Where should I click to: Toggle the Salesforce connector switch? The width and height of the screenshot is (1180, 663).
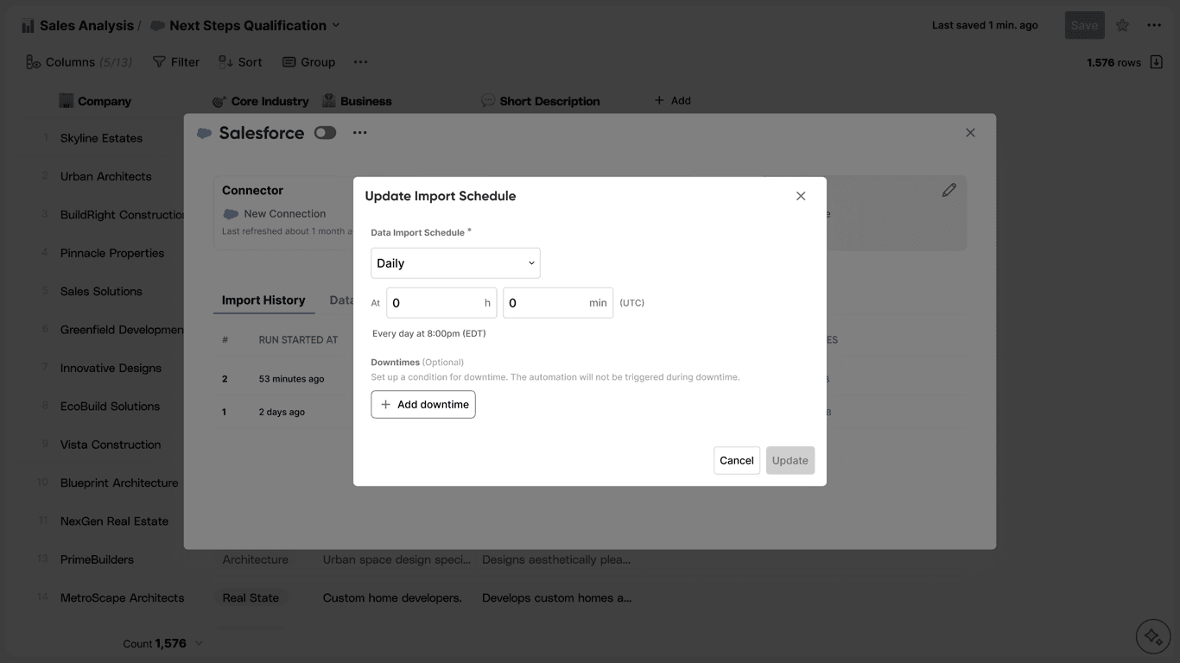pos(325,133)
